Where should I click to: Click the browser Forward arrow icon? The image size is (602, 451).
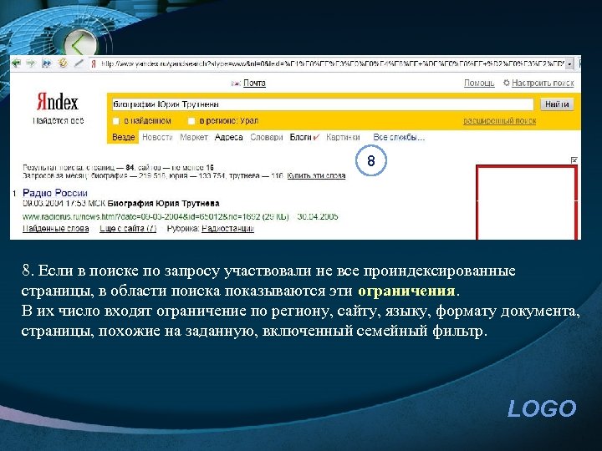click(x=31, y=63)
